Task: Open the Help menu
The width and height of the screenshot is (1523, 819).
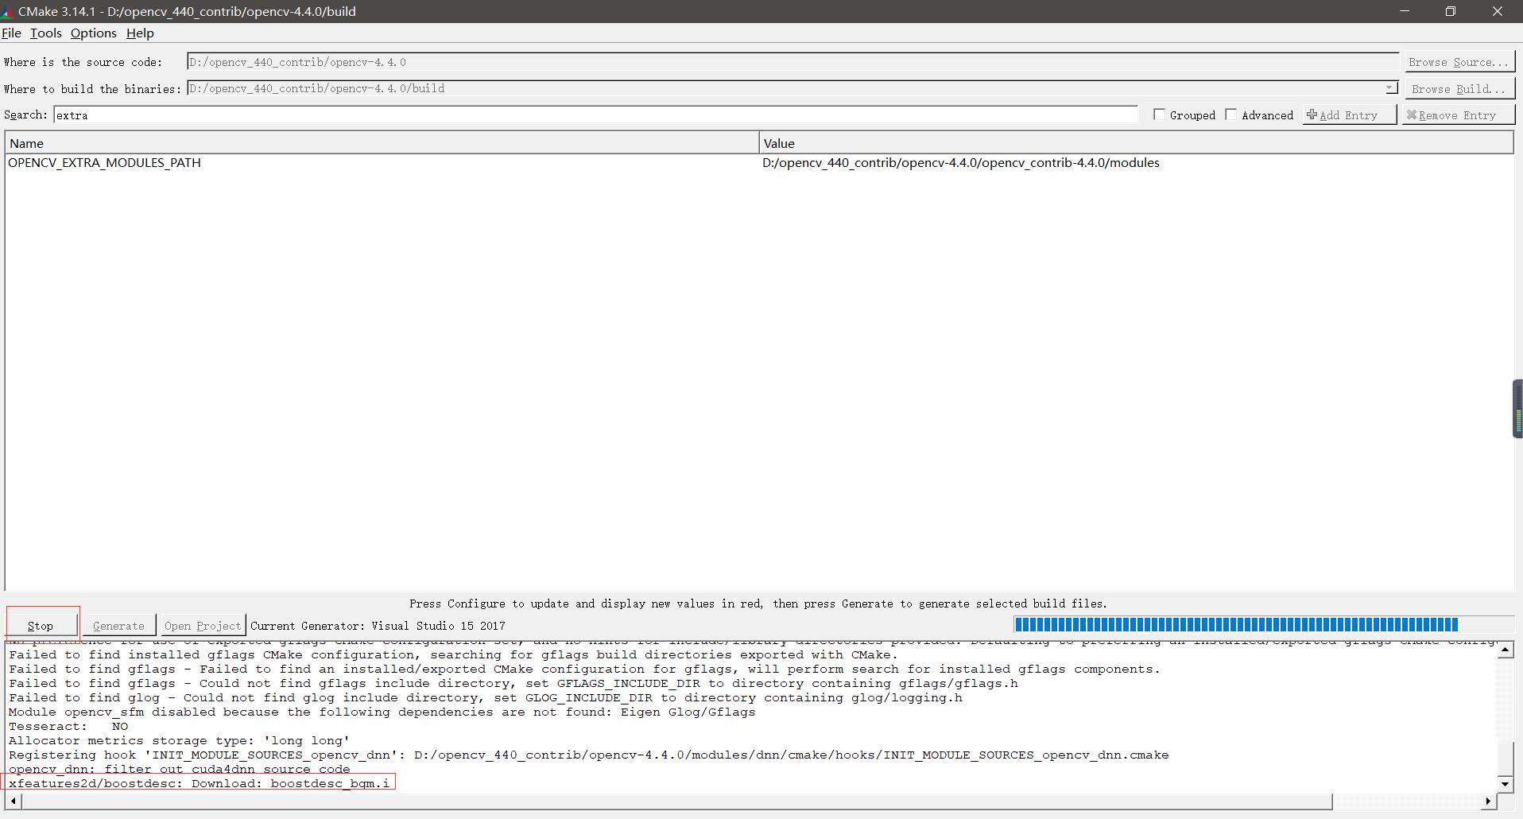Action: [140, 33]
